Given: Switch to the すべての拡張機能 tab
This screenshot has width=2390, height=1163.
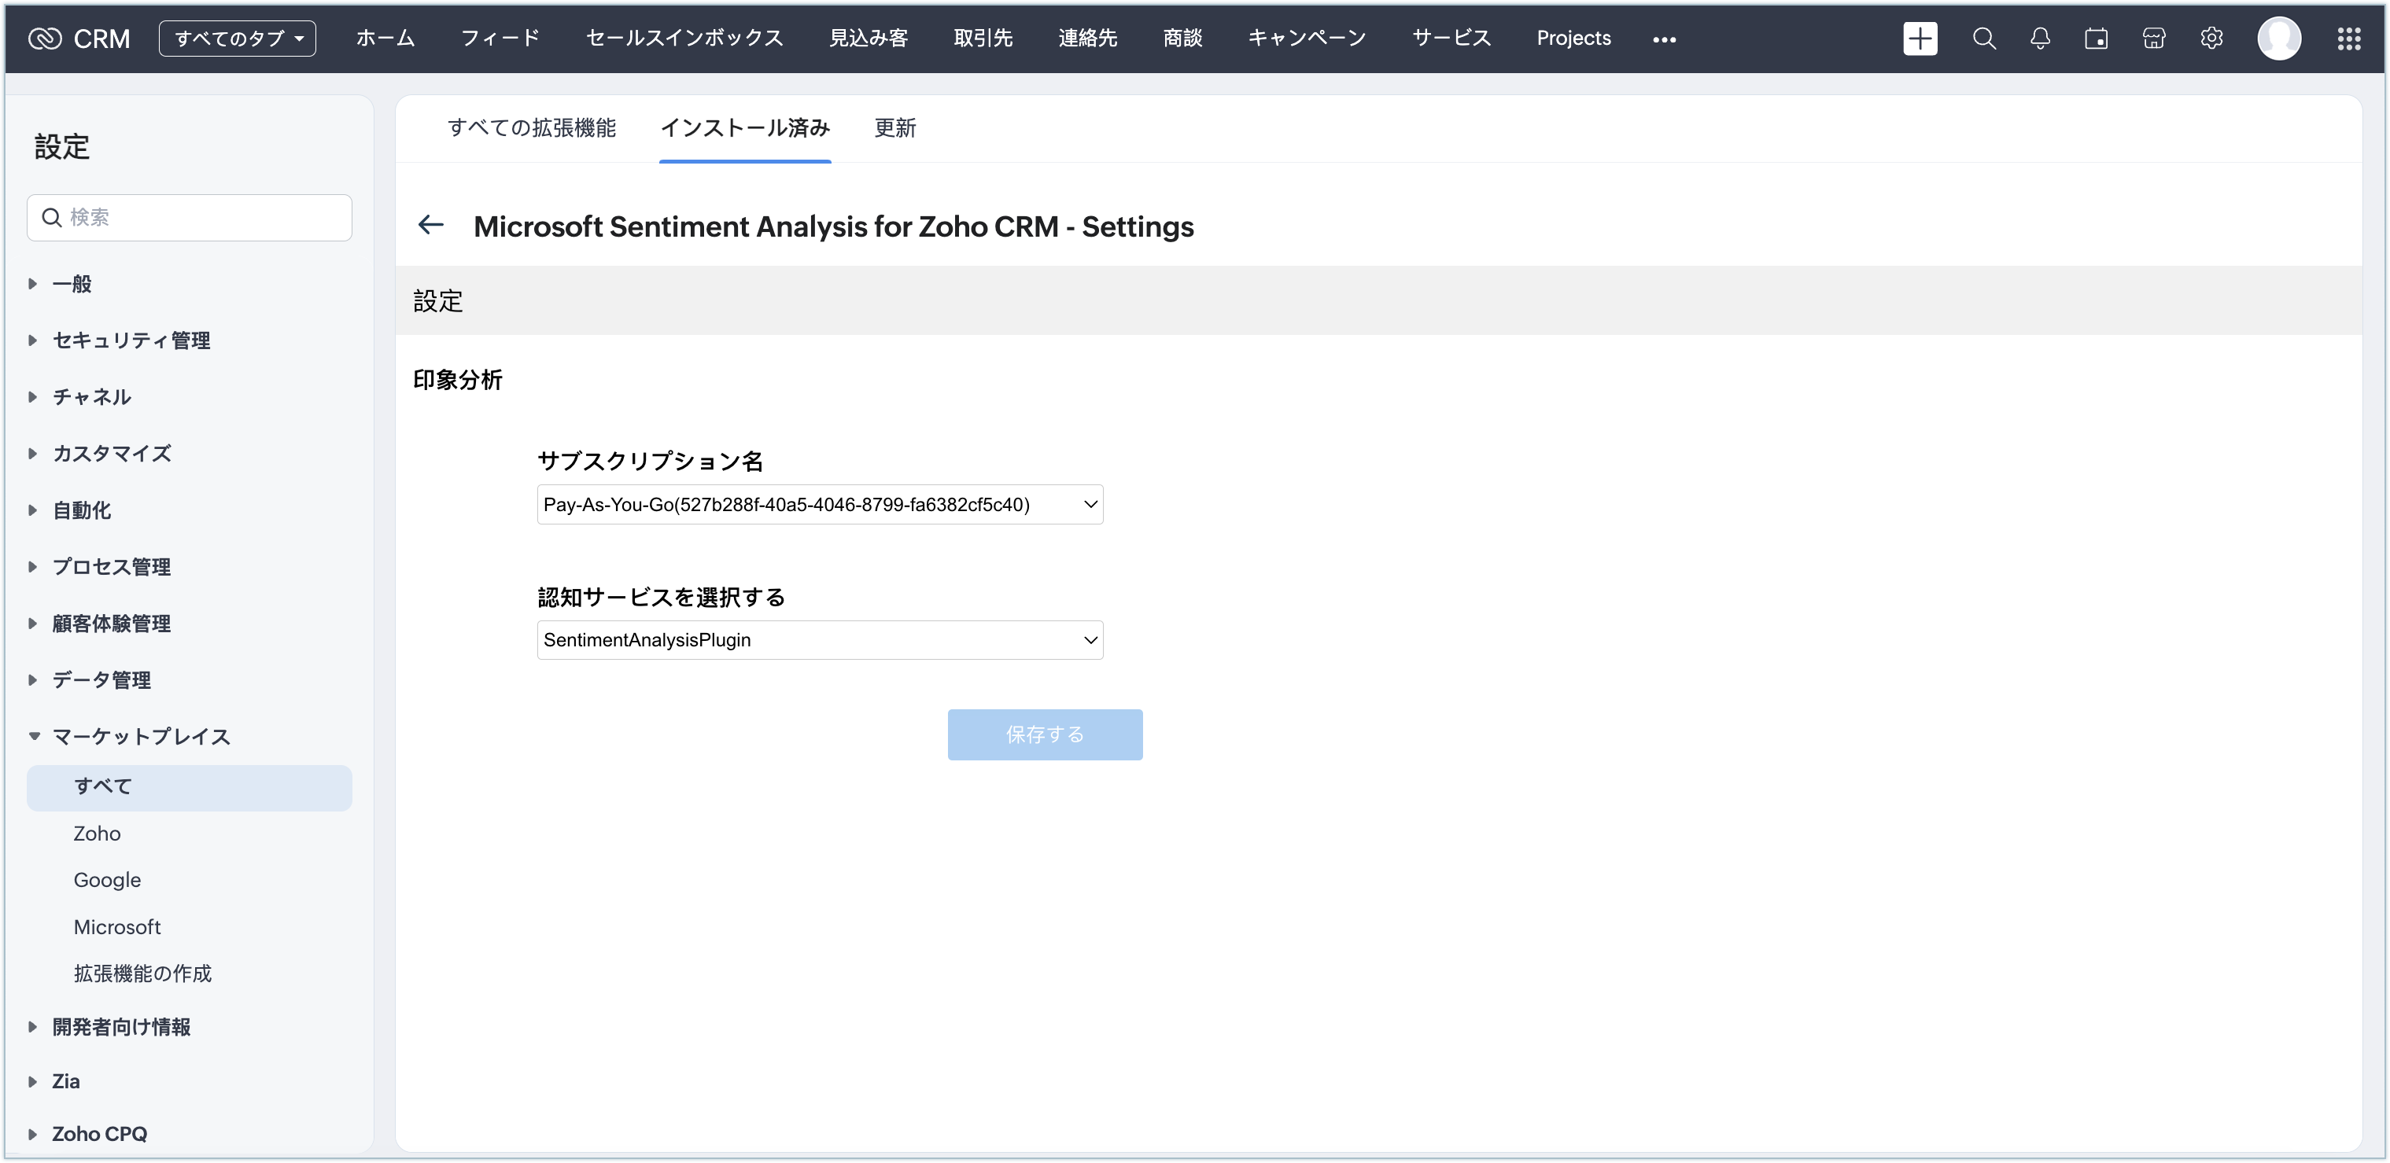Looking at the screenshot, I should [532, 128].
